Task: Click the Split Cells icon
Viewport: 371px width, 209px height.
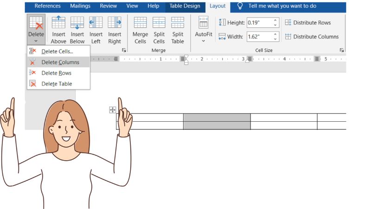Action: [x=159, y=23]
